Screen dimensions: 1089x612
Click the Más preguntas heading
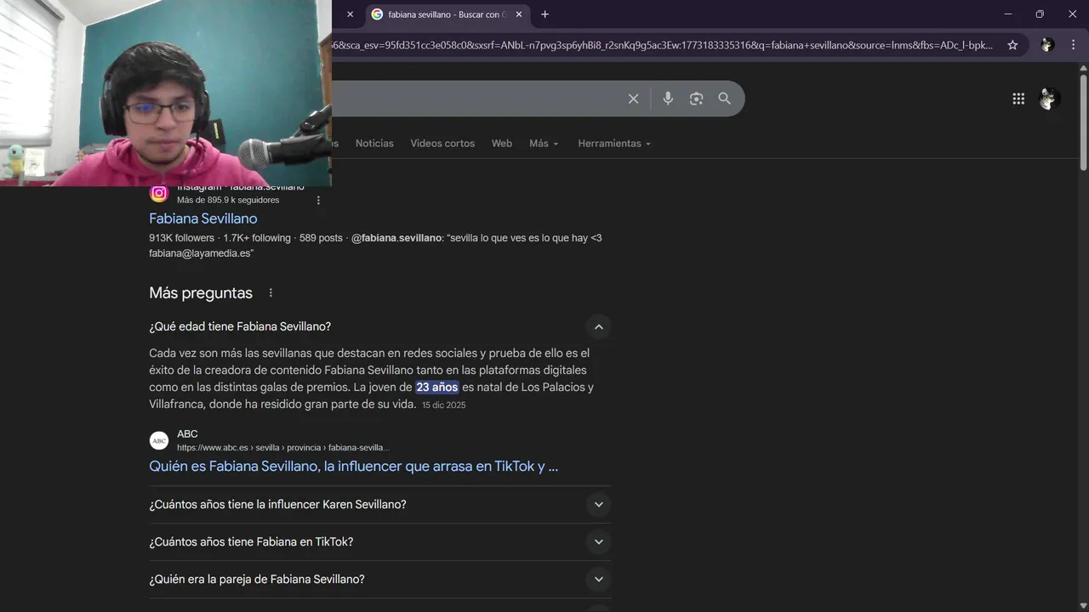pos(201,293)
